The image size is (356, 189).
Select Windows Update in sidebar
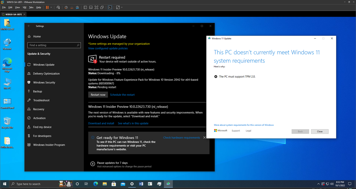44,65
